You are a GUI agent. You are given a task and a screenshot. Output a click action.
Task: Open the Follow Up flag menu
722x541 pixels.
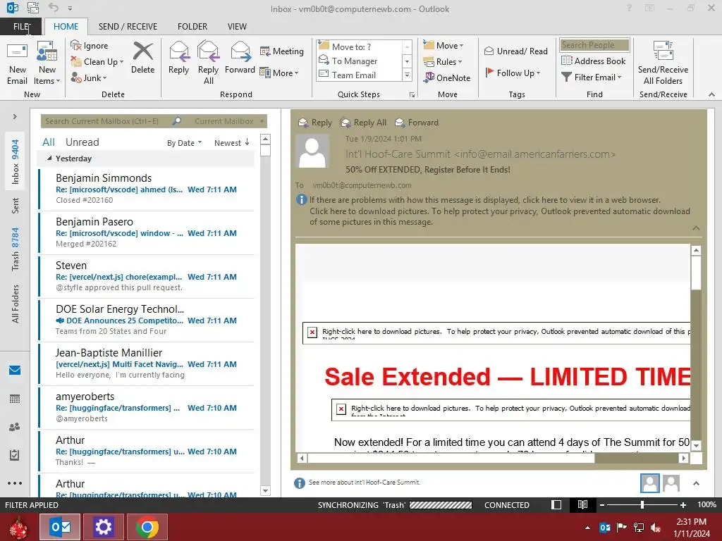pos(513,73)
